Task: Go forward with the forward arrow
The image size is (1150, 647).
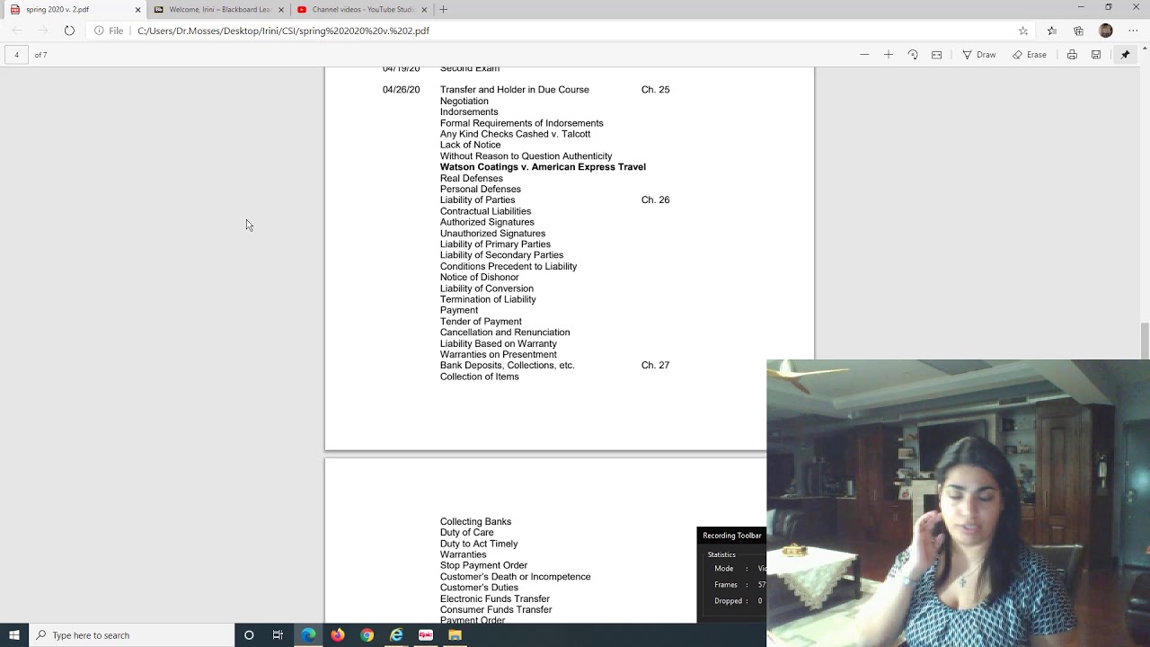Action: pyautogui.click(x=42, y=31)
